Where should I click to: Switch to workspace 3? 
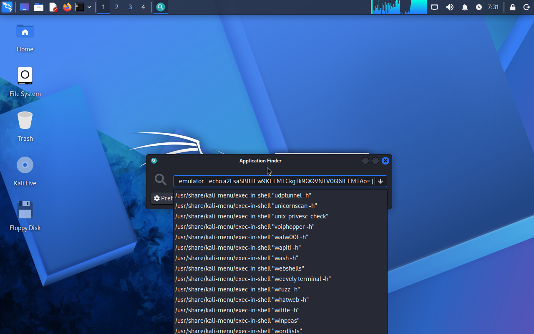[130, 7]
